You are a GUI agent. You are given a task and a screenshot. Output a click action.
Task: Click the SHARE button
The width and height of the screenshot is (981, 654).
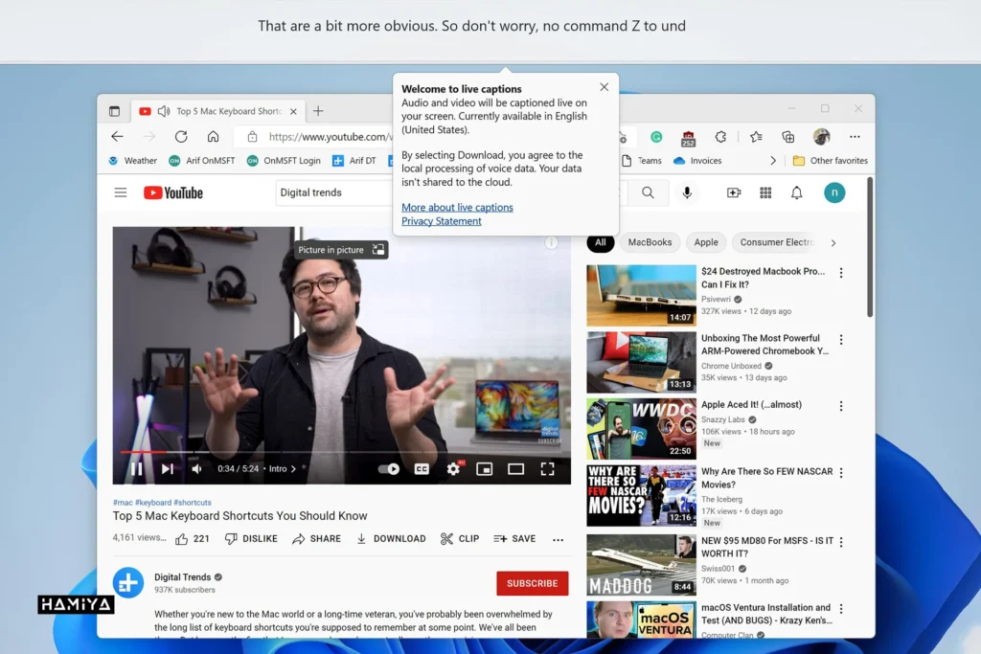(316, 539)
